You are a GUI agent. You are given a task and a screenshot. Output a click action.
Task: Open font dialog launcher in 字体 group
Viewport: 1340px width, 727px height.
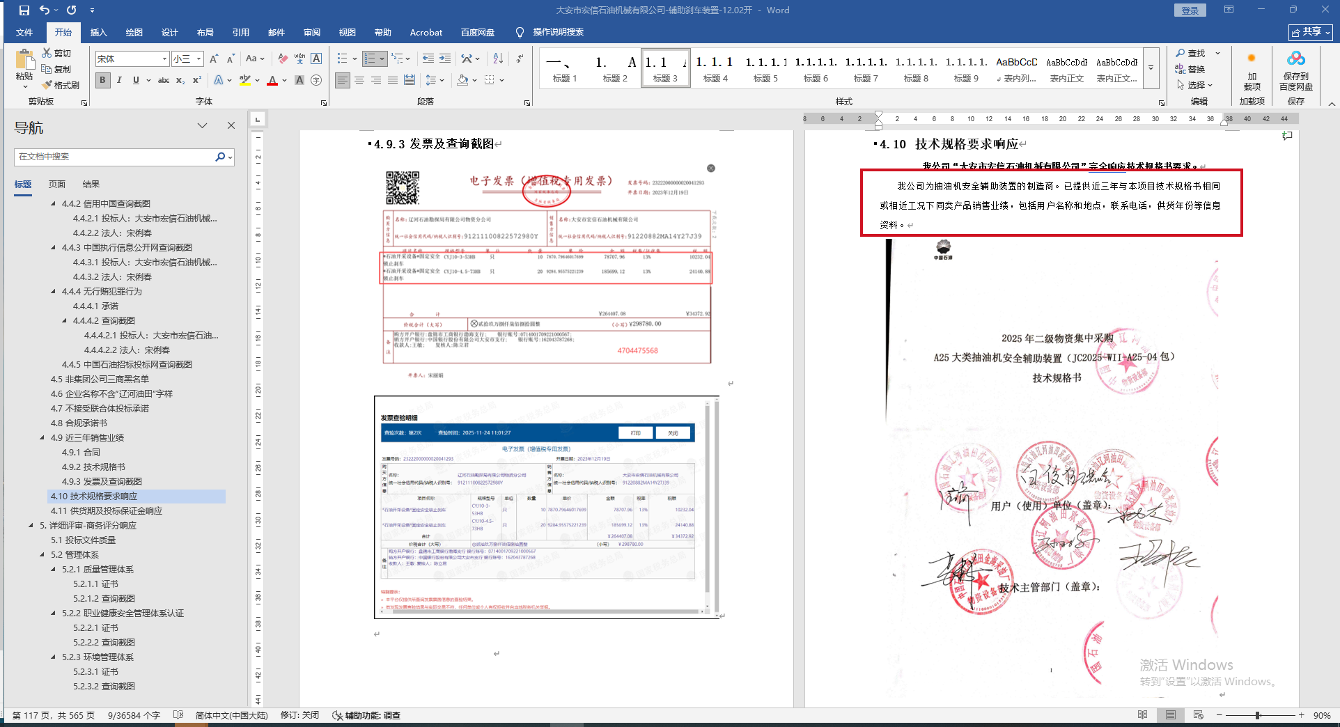[324, 103]
